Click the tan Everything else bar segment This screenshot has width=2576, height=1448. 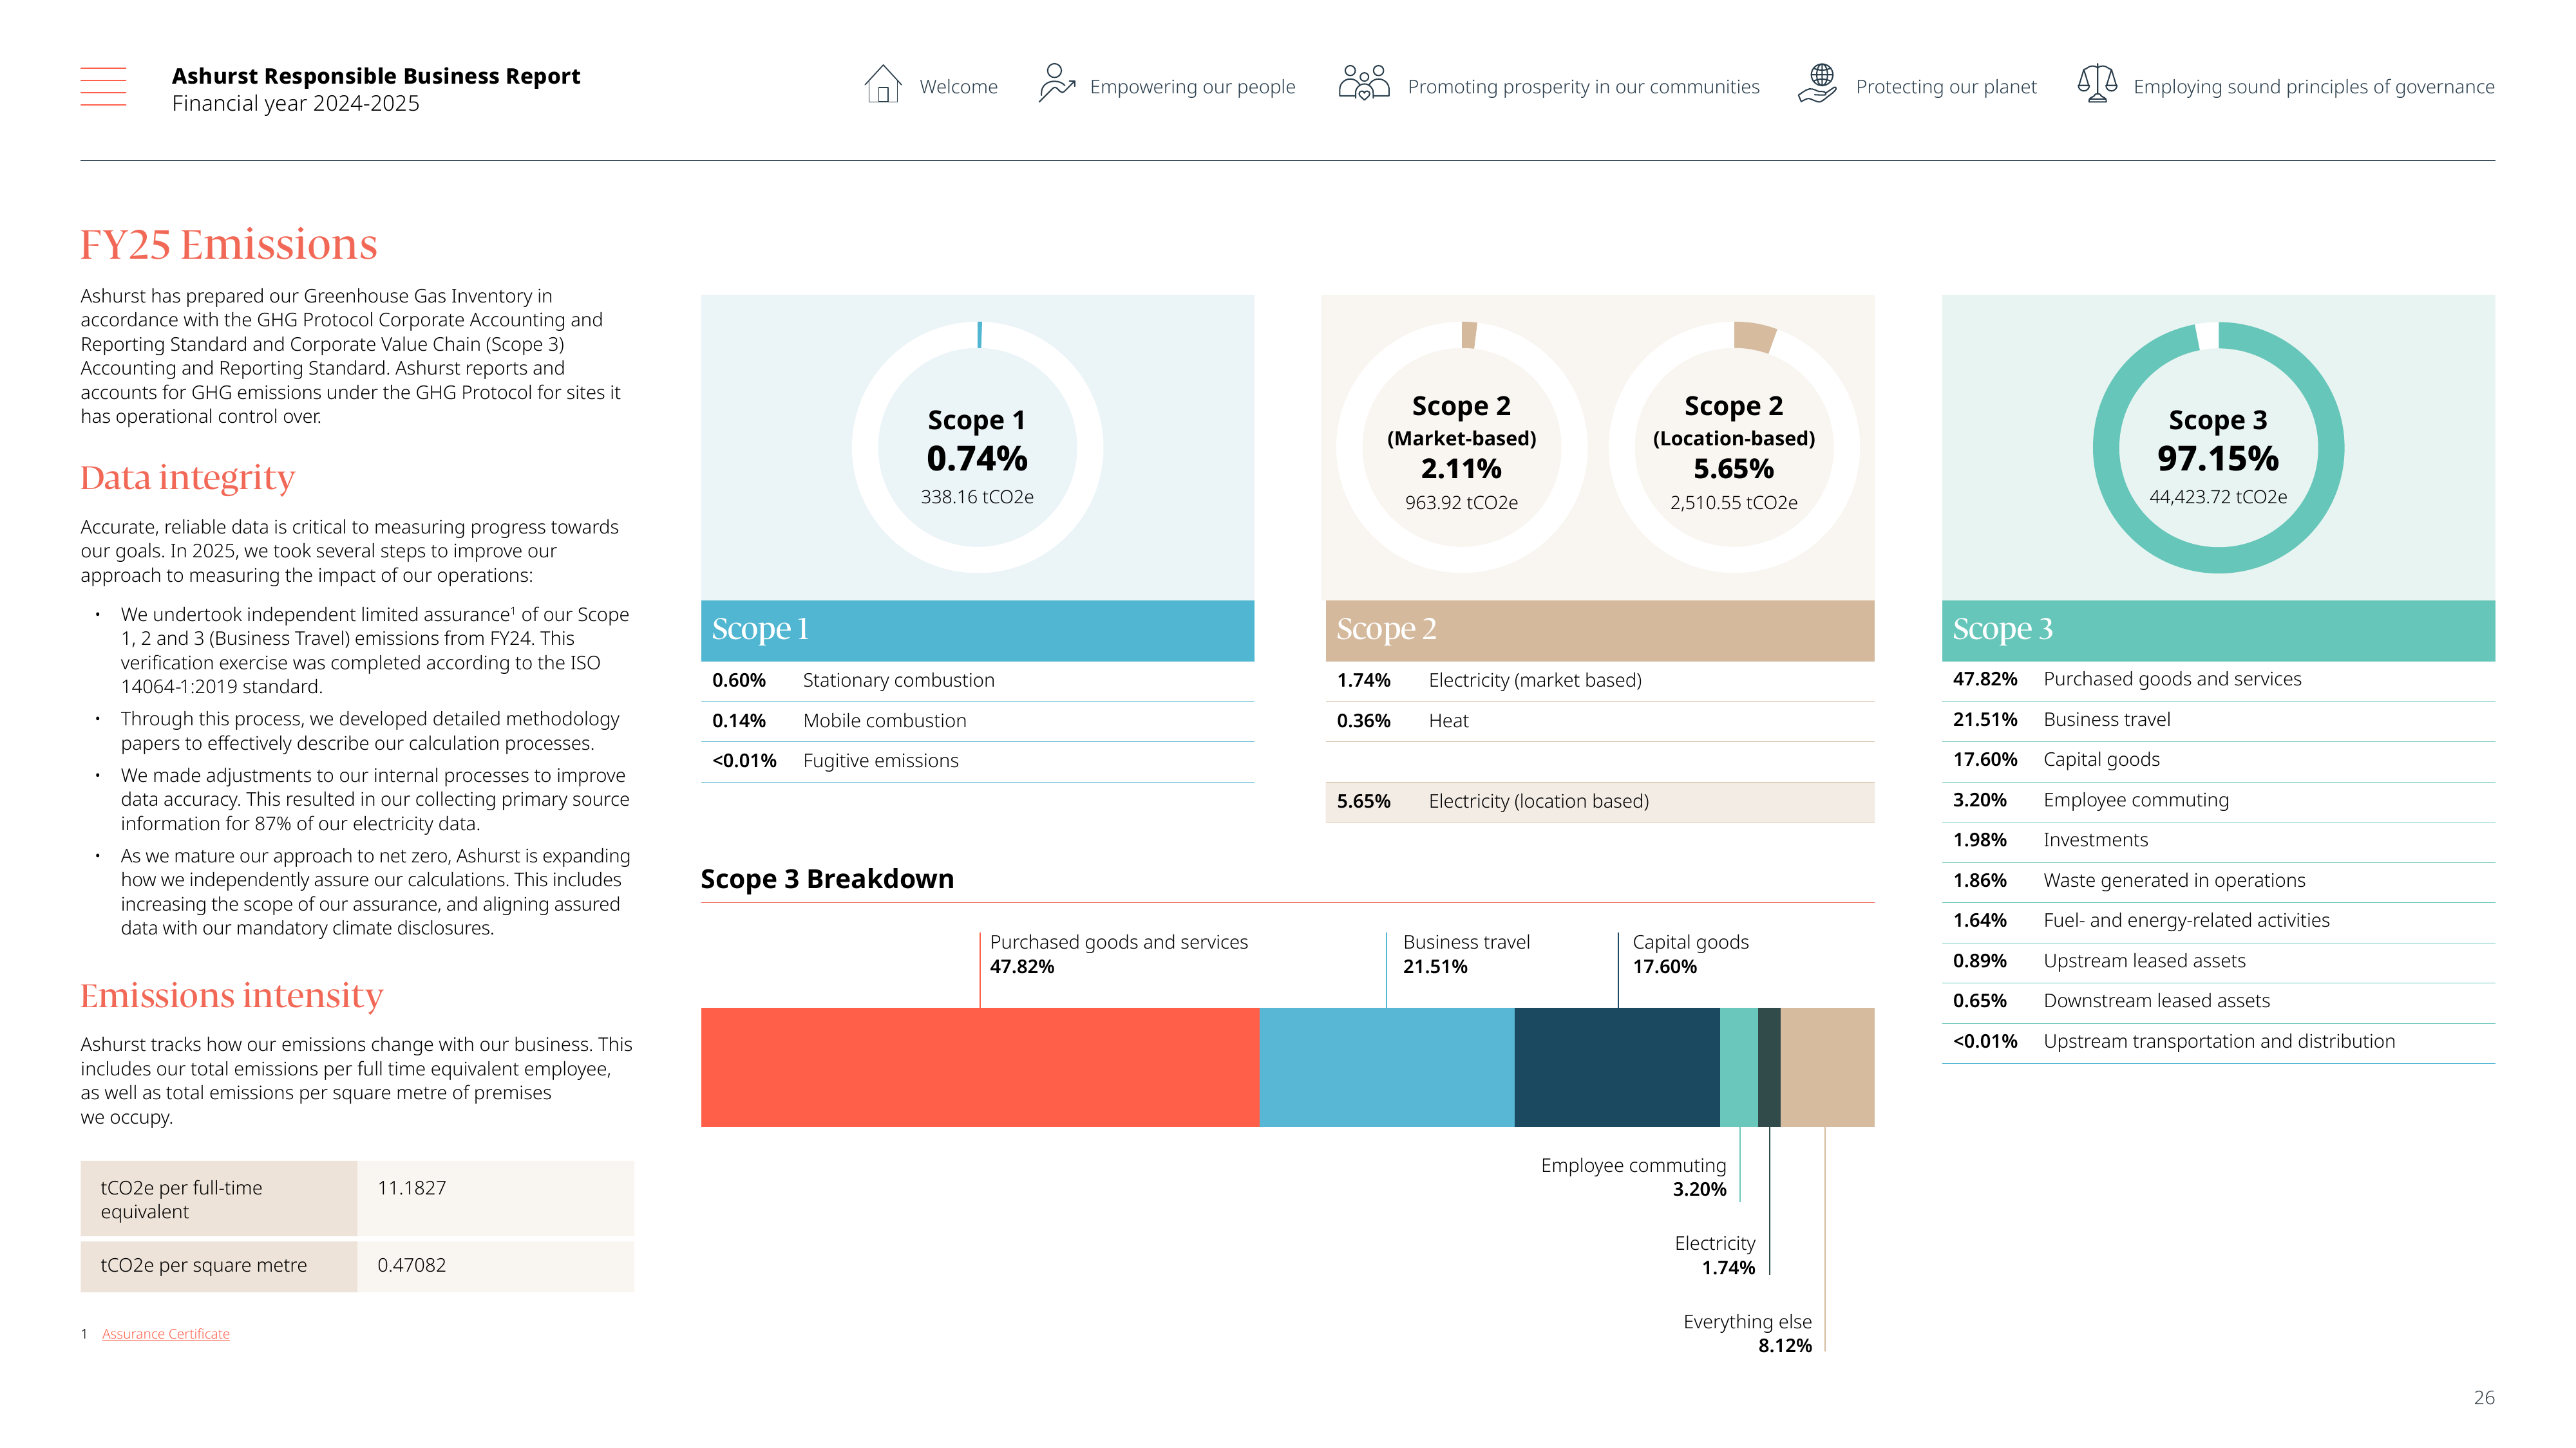[1827, 1066]
